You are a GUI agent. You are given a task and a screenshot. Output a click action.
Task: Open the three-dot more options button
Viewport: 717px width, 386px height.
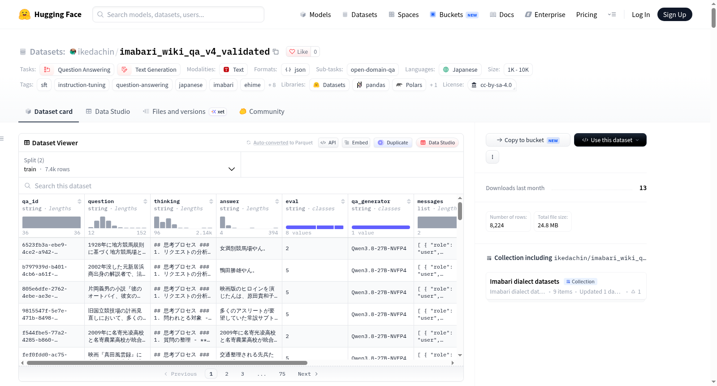492,157
